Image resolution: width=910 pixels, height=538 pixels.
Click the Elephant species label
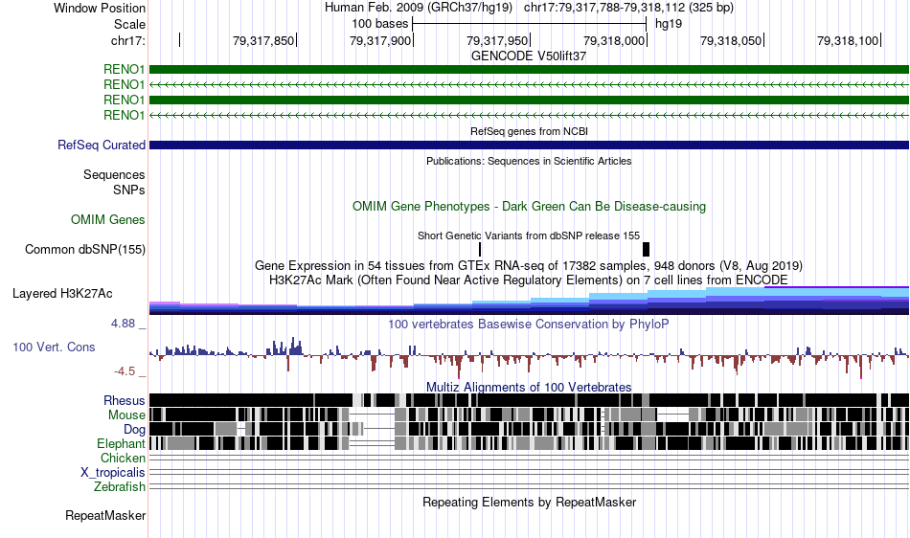point(121,443)
